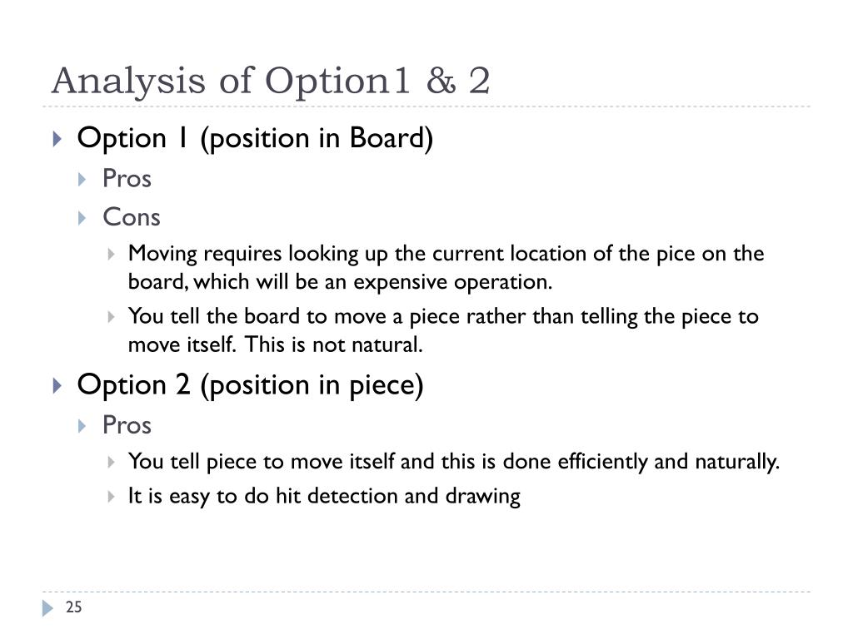
Task: Click the slide number 25
Action: tap(73, 607)
